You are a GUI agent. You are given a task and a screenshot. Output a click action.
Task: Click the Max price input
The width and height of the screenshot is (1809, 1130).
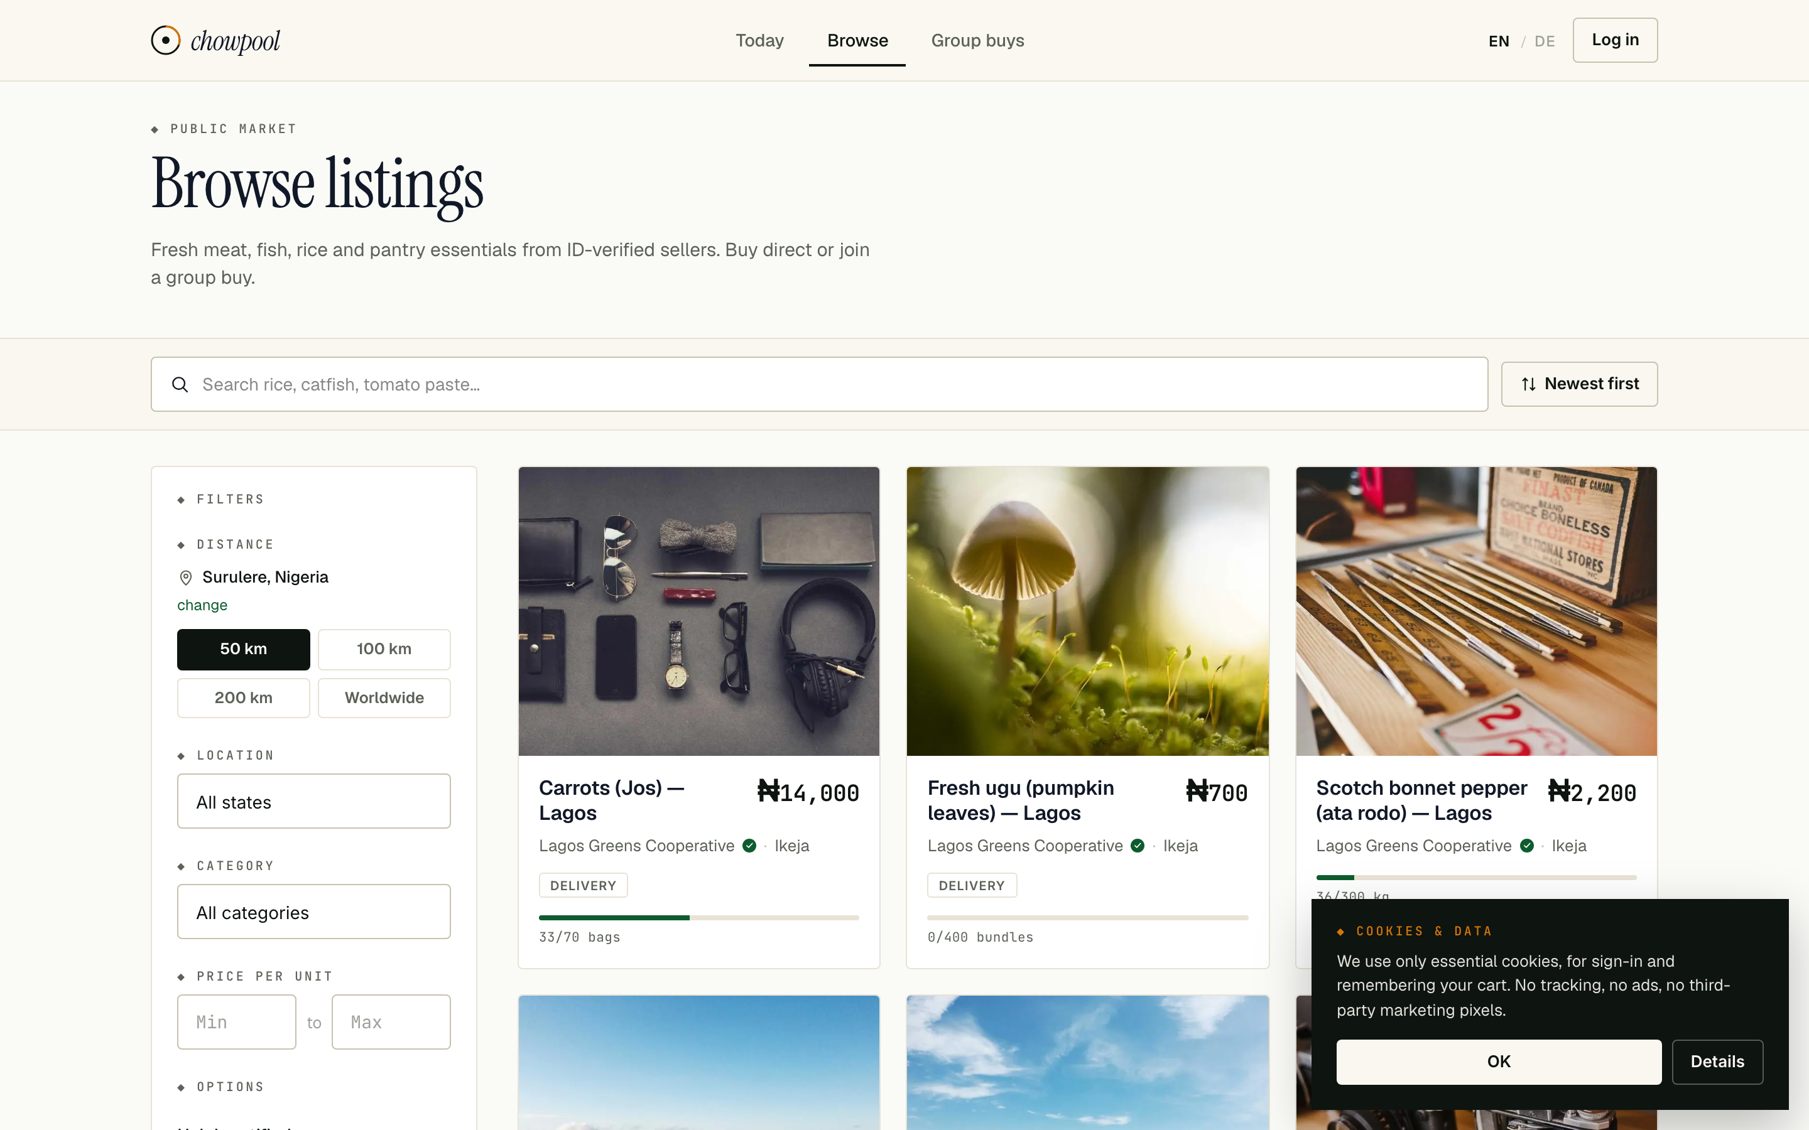(x=391, y=1021)
